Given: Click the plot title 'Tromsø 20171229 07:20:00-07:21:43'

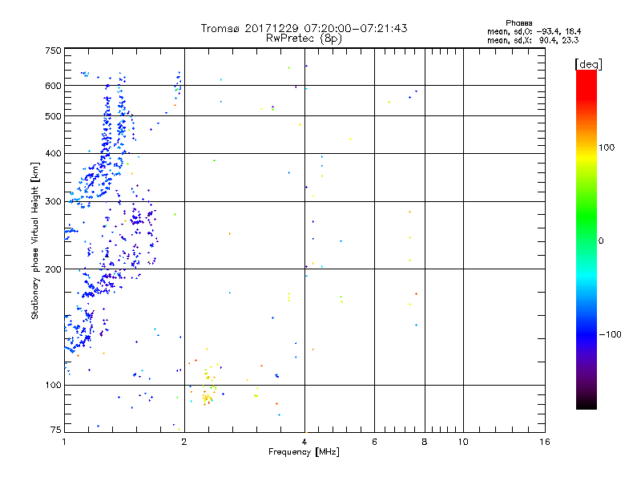Looking at the screenshot, I should click(304, 28).
